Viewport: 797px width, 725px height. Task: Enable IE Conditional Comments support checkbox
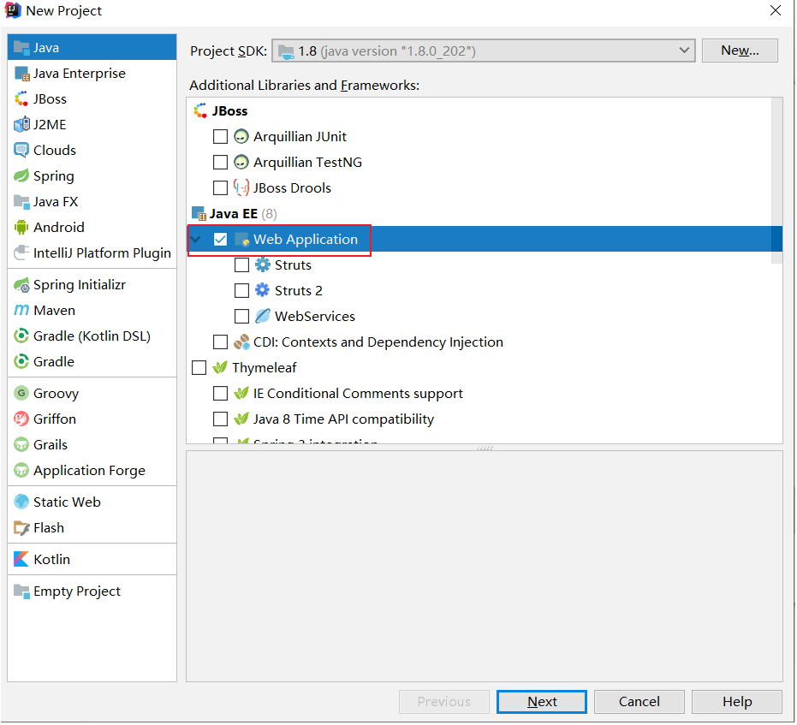point(221,394)
